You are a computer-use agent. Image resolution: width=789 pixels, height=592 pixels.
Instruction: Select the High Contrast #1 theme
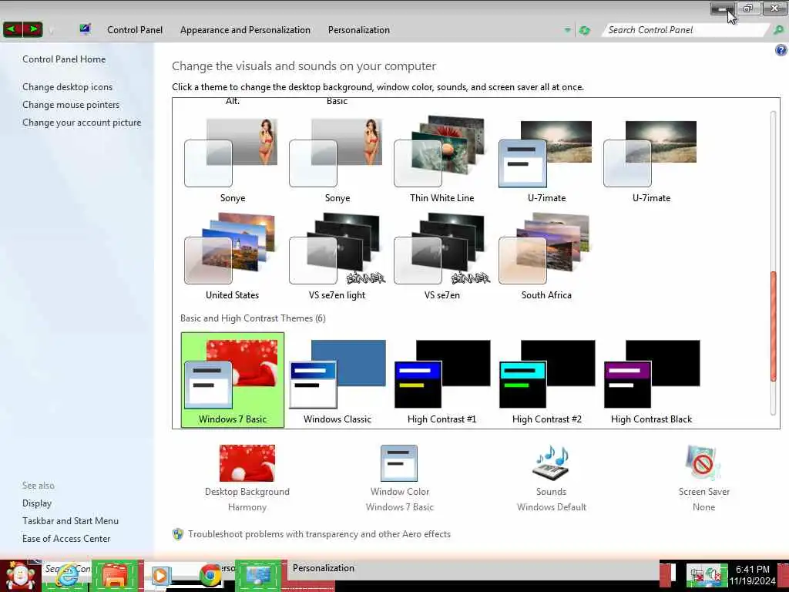442,382
